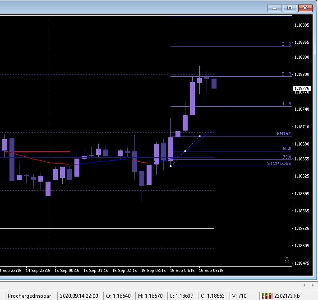Close the chart window

tap(305, 8)
